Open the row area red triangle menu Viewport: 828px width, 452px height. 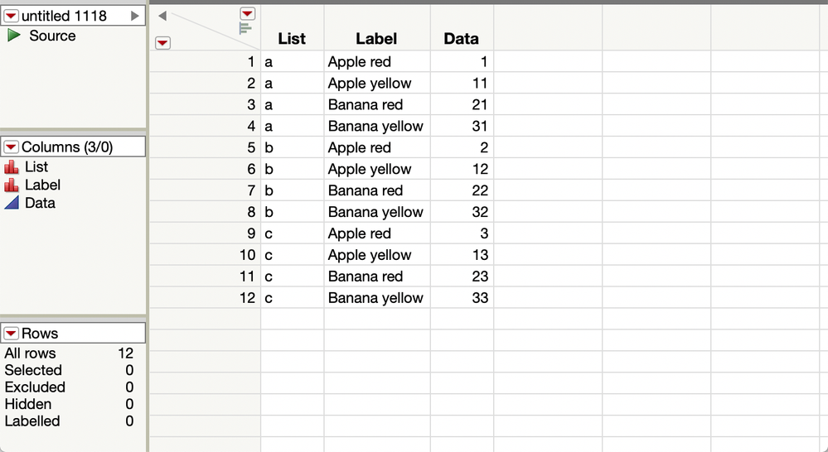[x=162, y=43]
